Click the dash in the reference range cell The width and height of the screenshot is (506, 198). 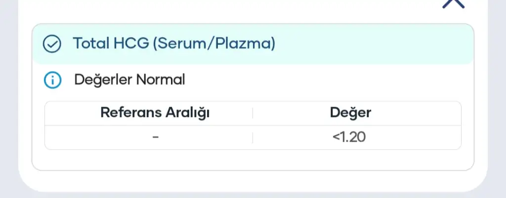156,137
